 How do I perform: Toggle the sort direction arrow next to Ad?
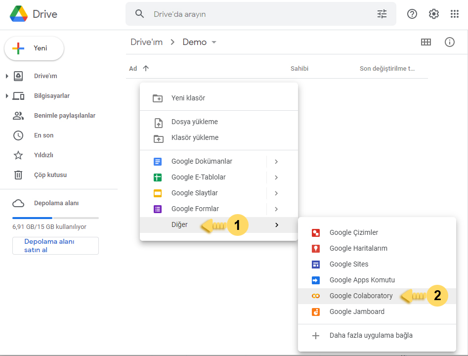[146, 68]
